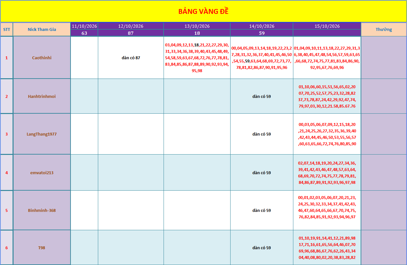Select the Binhminh-368 nickname cell

click(x=42, y=210)
